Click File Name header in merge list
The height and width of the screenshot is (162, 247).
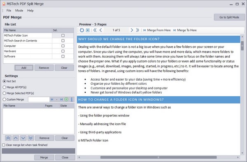point(23,106)
